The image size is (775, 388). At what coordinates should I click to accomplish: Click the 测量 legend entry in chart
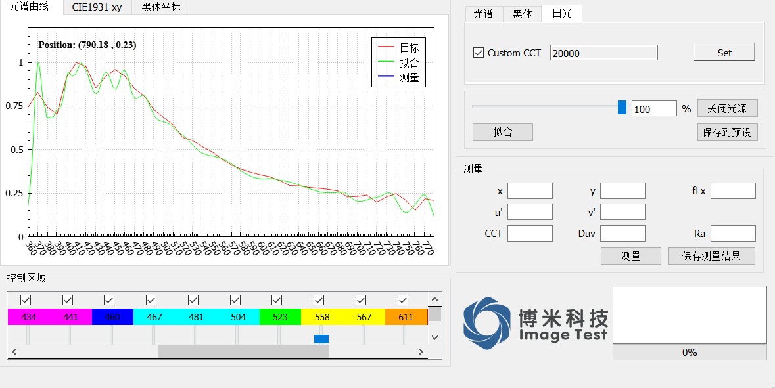point(398,77)
